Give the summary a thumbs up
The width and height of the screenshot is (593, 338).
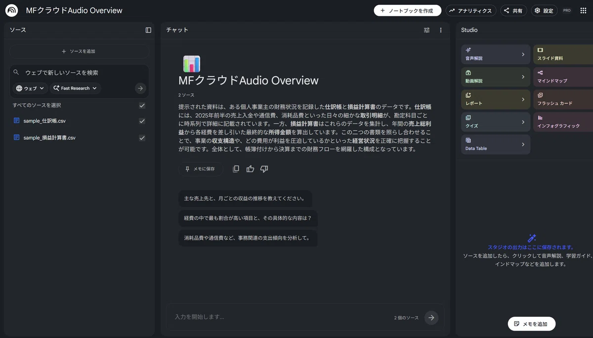click(x=250, y=169)
